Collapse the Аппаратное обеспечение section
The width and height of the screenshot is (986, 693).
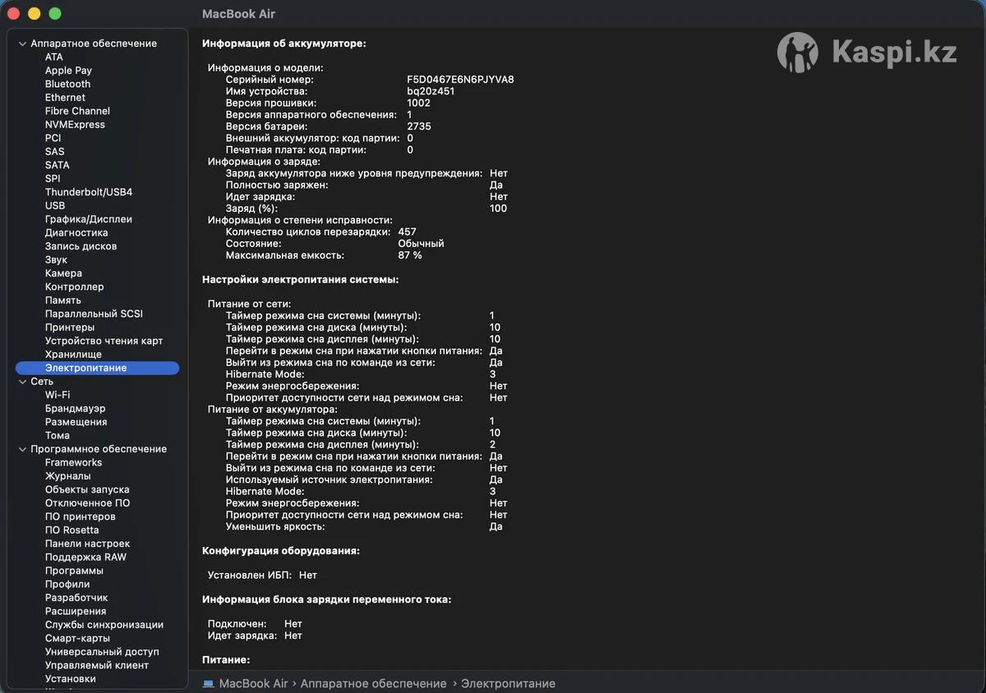click(x=23, y=44)
